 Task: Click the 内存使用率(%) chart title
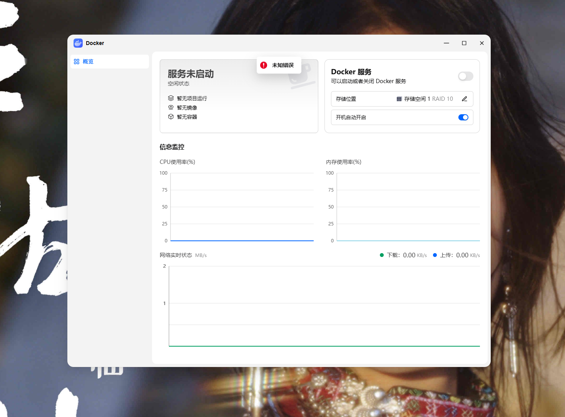point(344,162)
